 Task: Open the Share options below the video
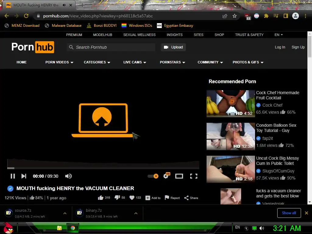click(191, 198)
